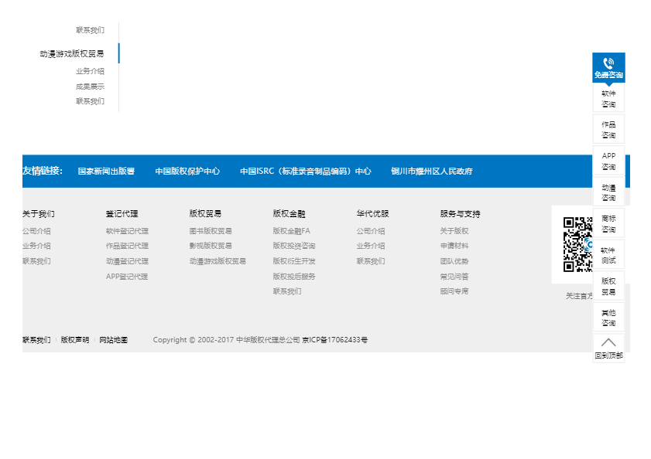Screen dimensions: 651x459
Task: Select sidebar 联系我们 below 成果展示
Action: (x=90, y=101)
